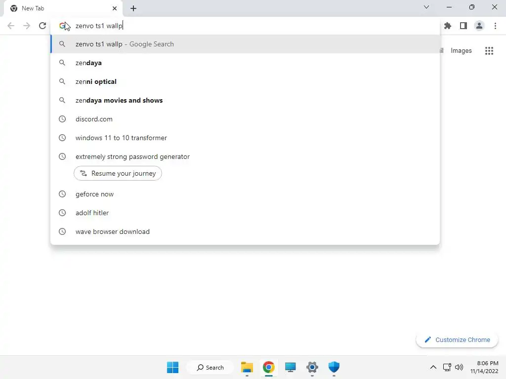The image size is (506, 379).
Task: Select the New Tab tab
Action: pos(63,8)
